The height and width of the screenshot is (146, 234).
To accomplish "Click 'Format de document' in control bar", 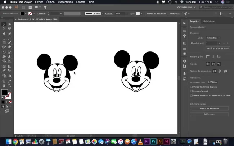I will pos(156,14).
